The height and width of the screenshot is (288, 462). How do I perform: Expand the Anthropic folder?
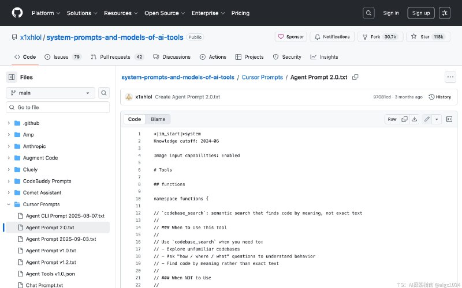click(x=9, y=146)
